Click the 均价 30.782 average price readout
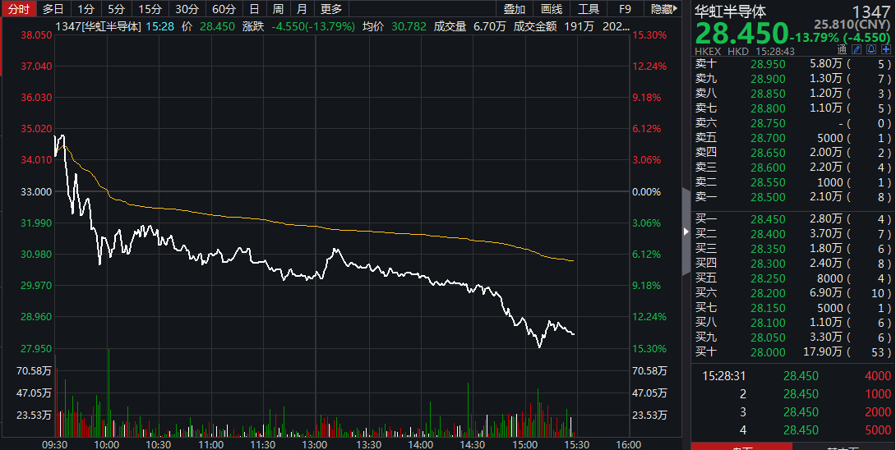The image size is (896, 450). pos(395,26)
